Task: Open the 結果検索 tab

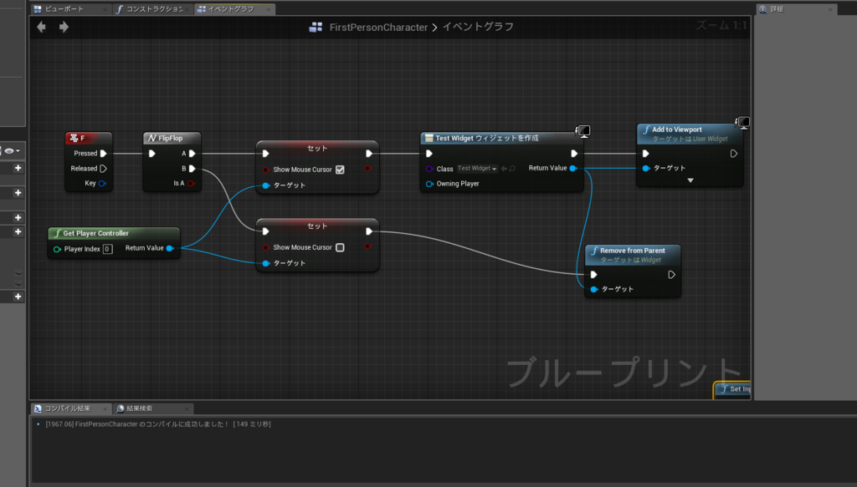Action: tap(140, 408)
